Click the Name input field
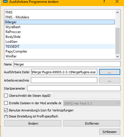Screen dimensions: 124x137 point(67,64)
